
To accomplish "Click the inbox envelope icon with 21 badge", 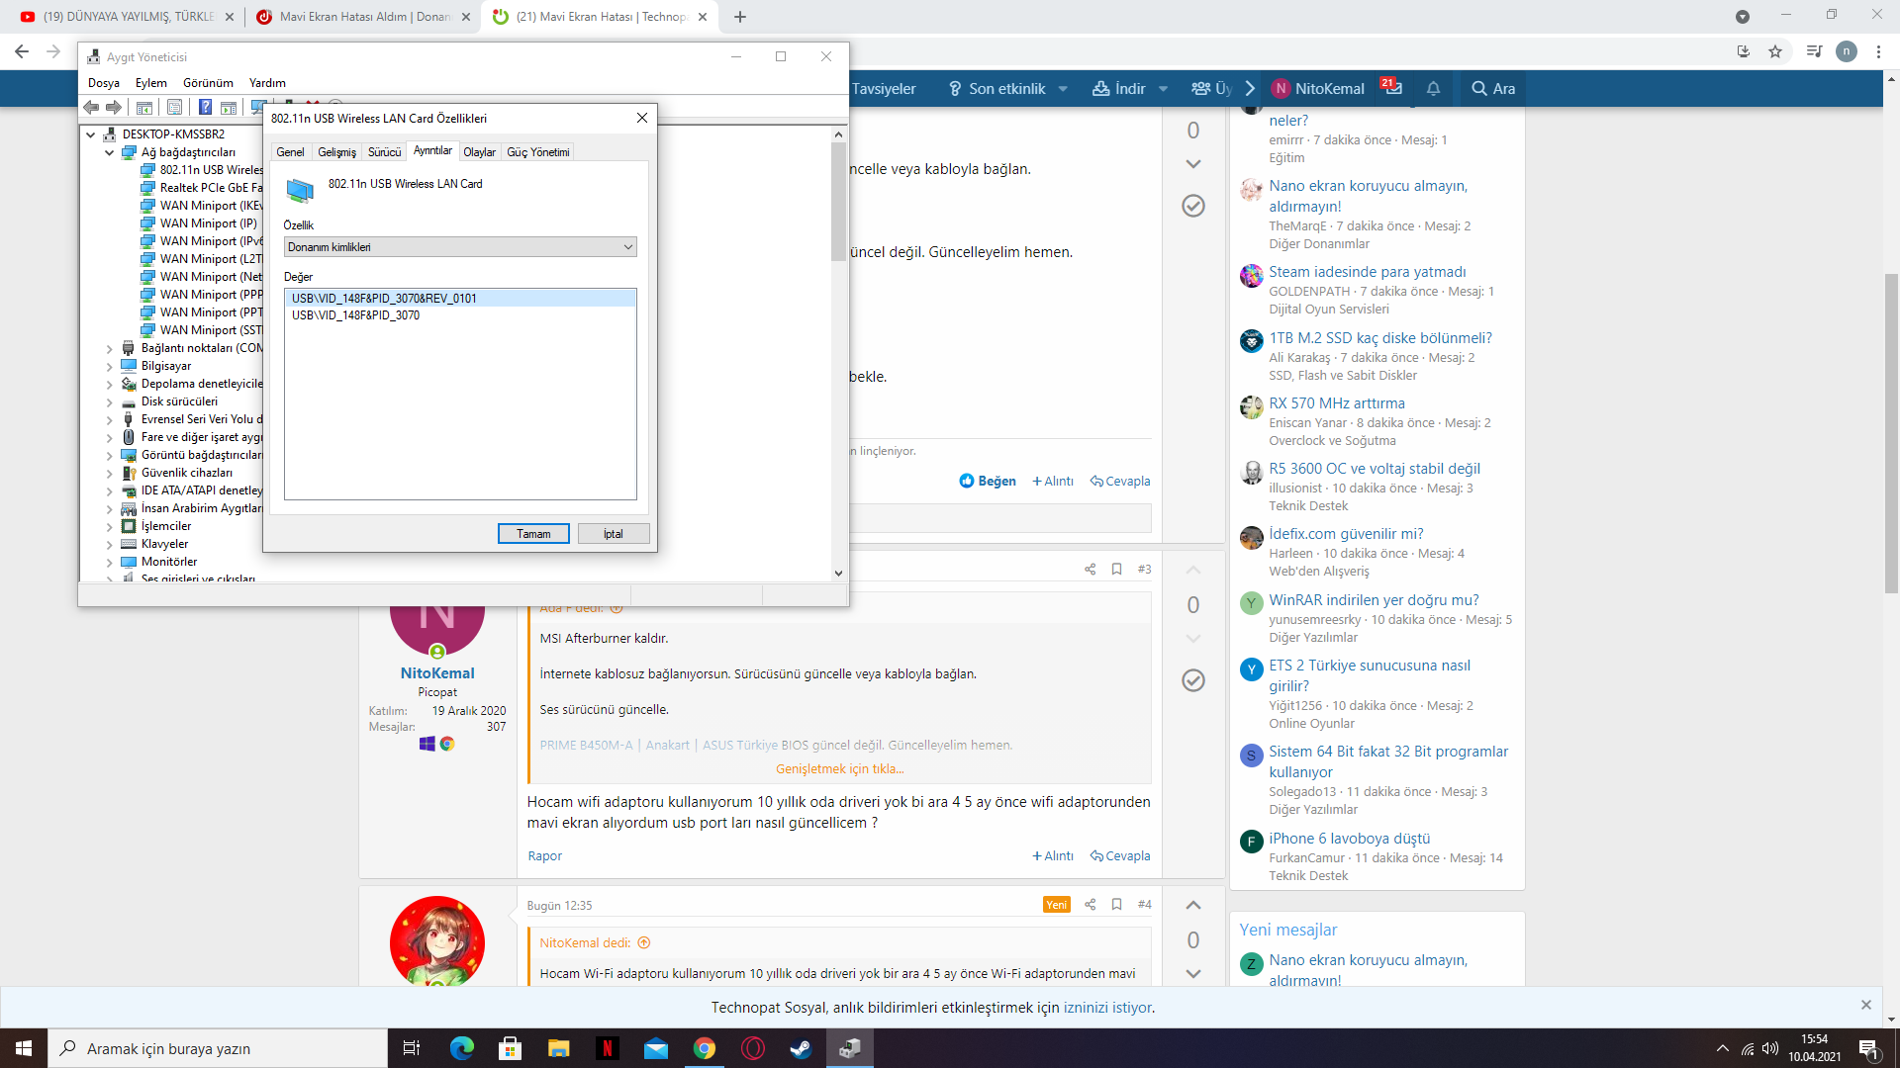I will tap(1393, 88).
